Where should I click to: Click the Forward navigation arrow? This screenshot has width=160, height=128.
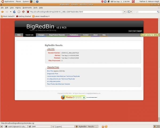click(7, 12)
